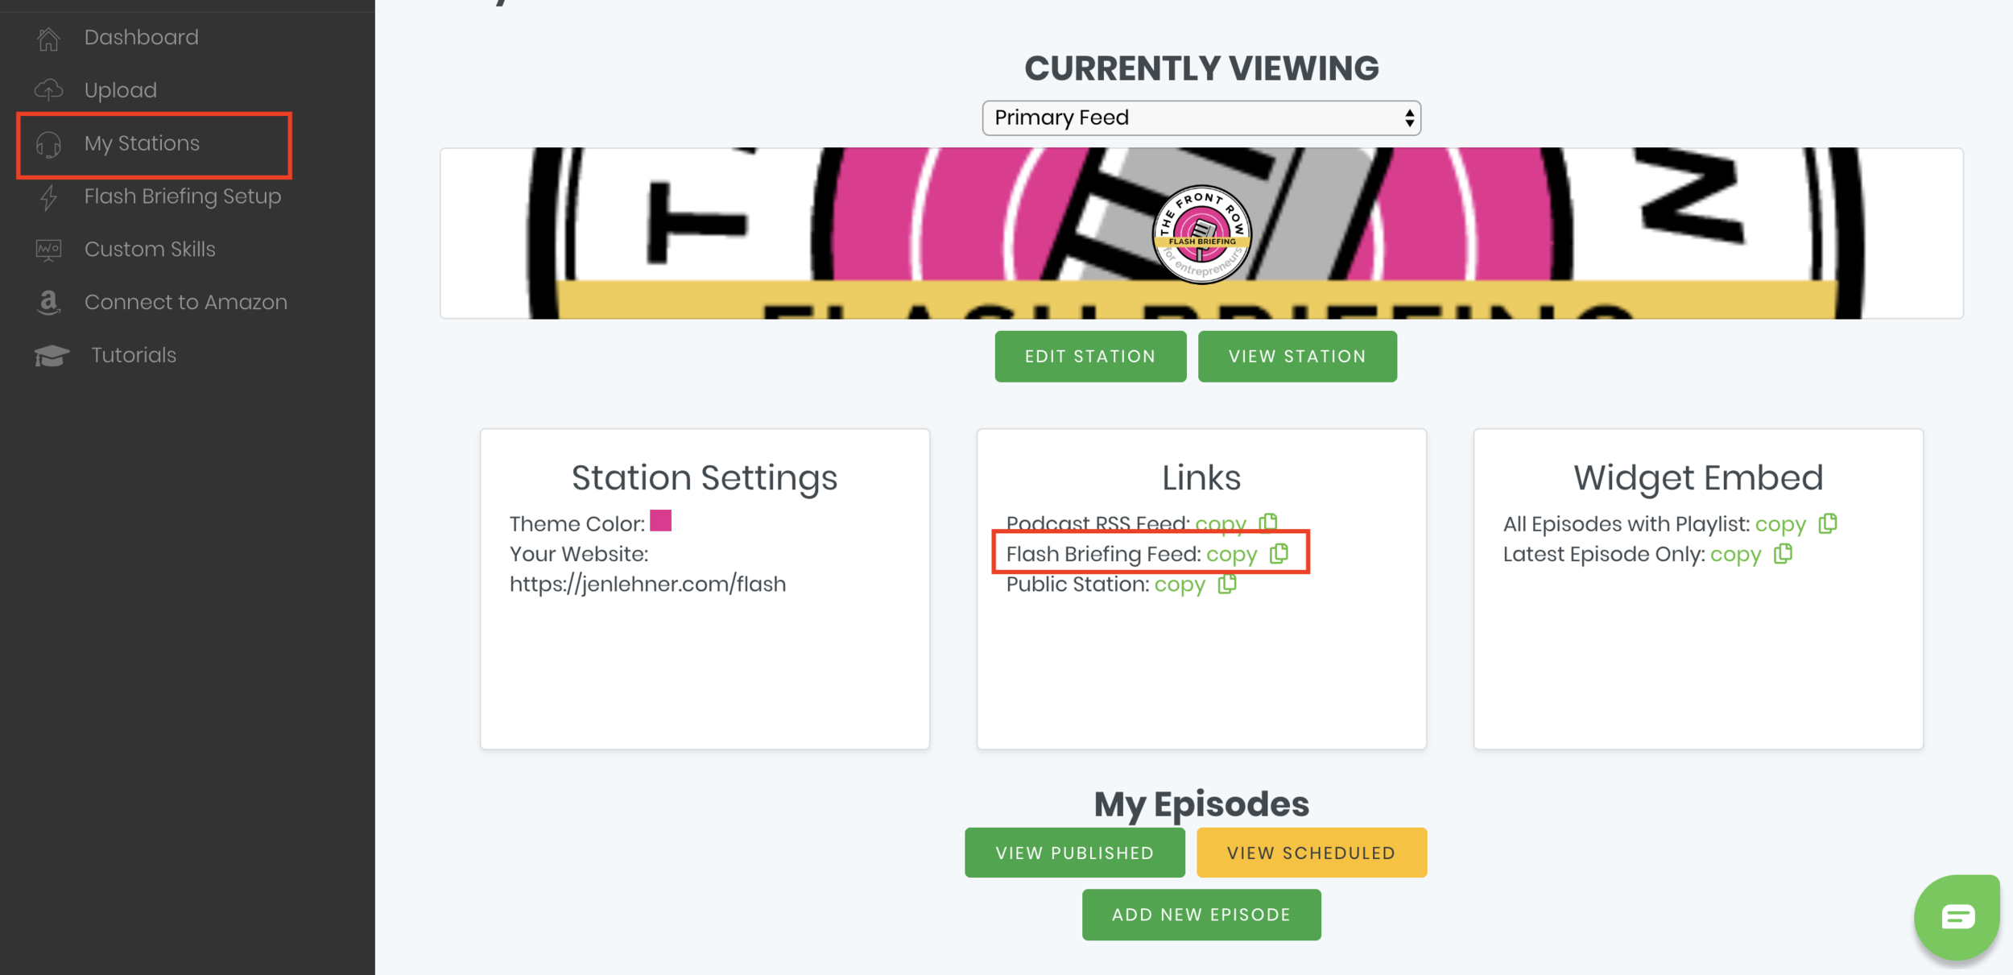The height and width of the screenshot is (975, 2013).
Task: Click the EDIT STATION button
Action: pyautogui.click(x=1090, y=357)
